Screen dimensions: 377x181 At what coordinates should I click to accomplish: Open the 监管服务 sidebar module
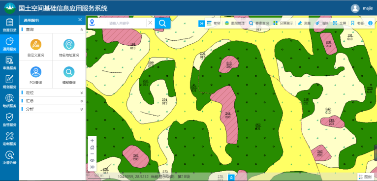pyautogui.click(x=9, y=120)
